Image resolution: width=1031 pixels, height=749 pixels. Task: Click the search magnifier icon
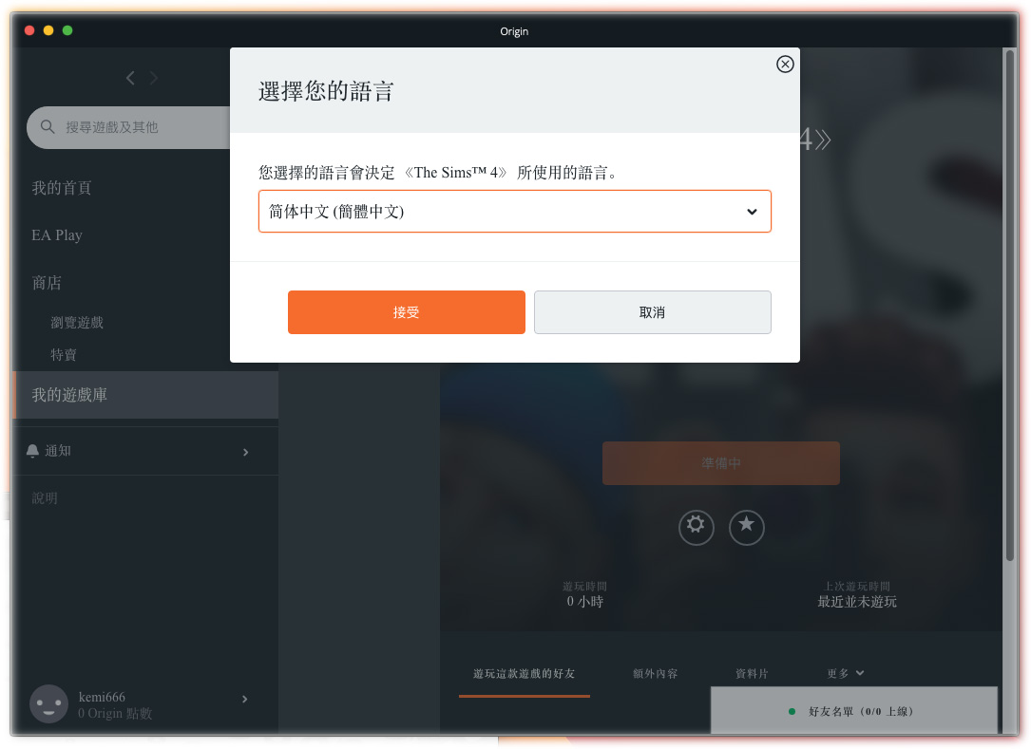click(x=48, y=127)
